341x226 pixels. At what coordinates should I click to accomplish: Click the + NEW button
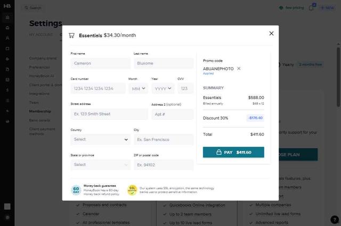327,8
